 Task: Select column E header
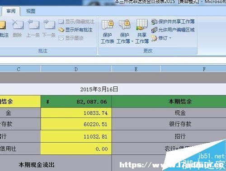(x=136, y=69)
